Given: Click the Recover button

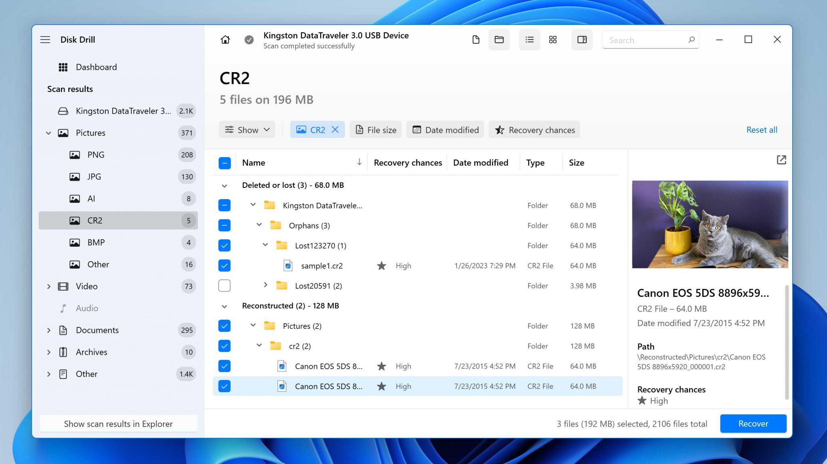Looking at the screenshot, I should click(753, 424).
